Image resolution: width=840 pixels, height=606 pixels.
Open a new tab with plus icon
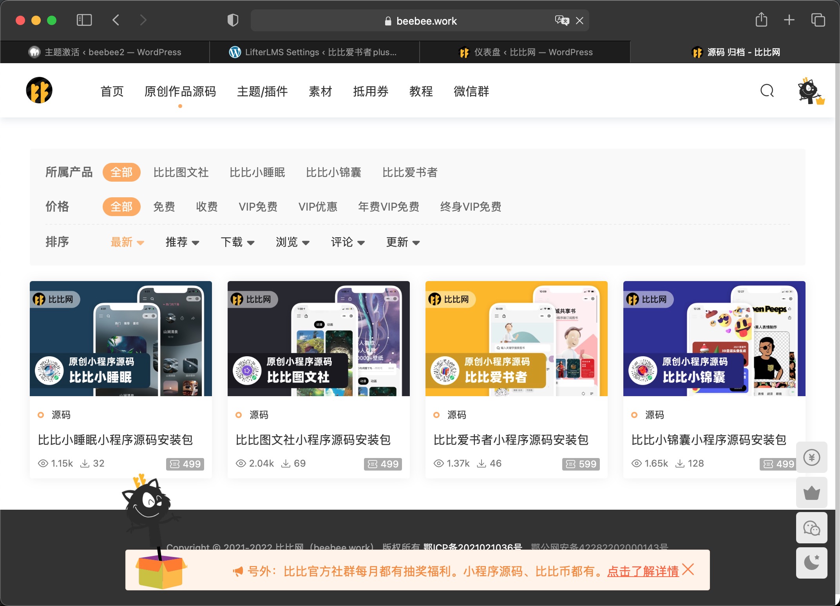coord(789,20)
